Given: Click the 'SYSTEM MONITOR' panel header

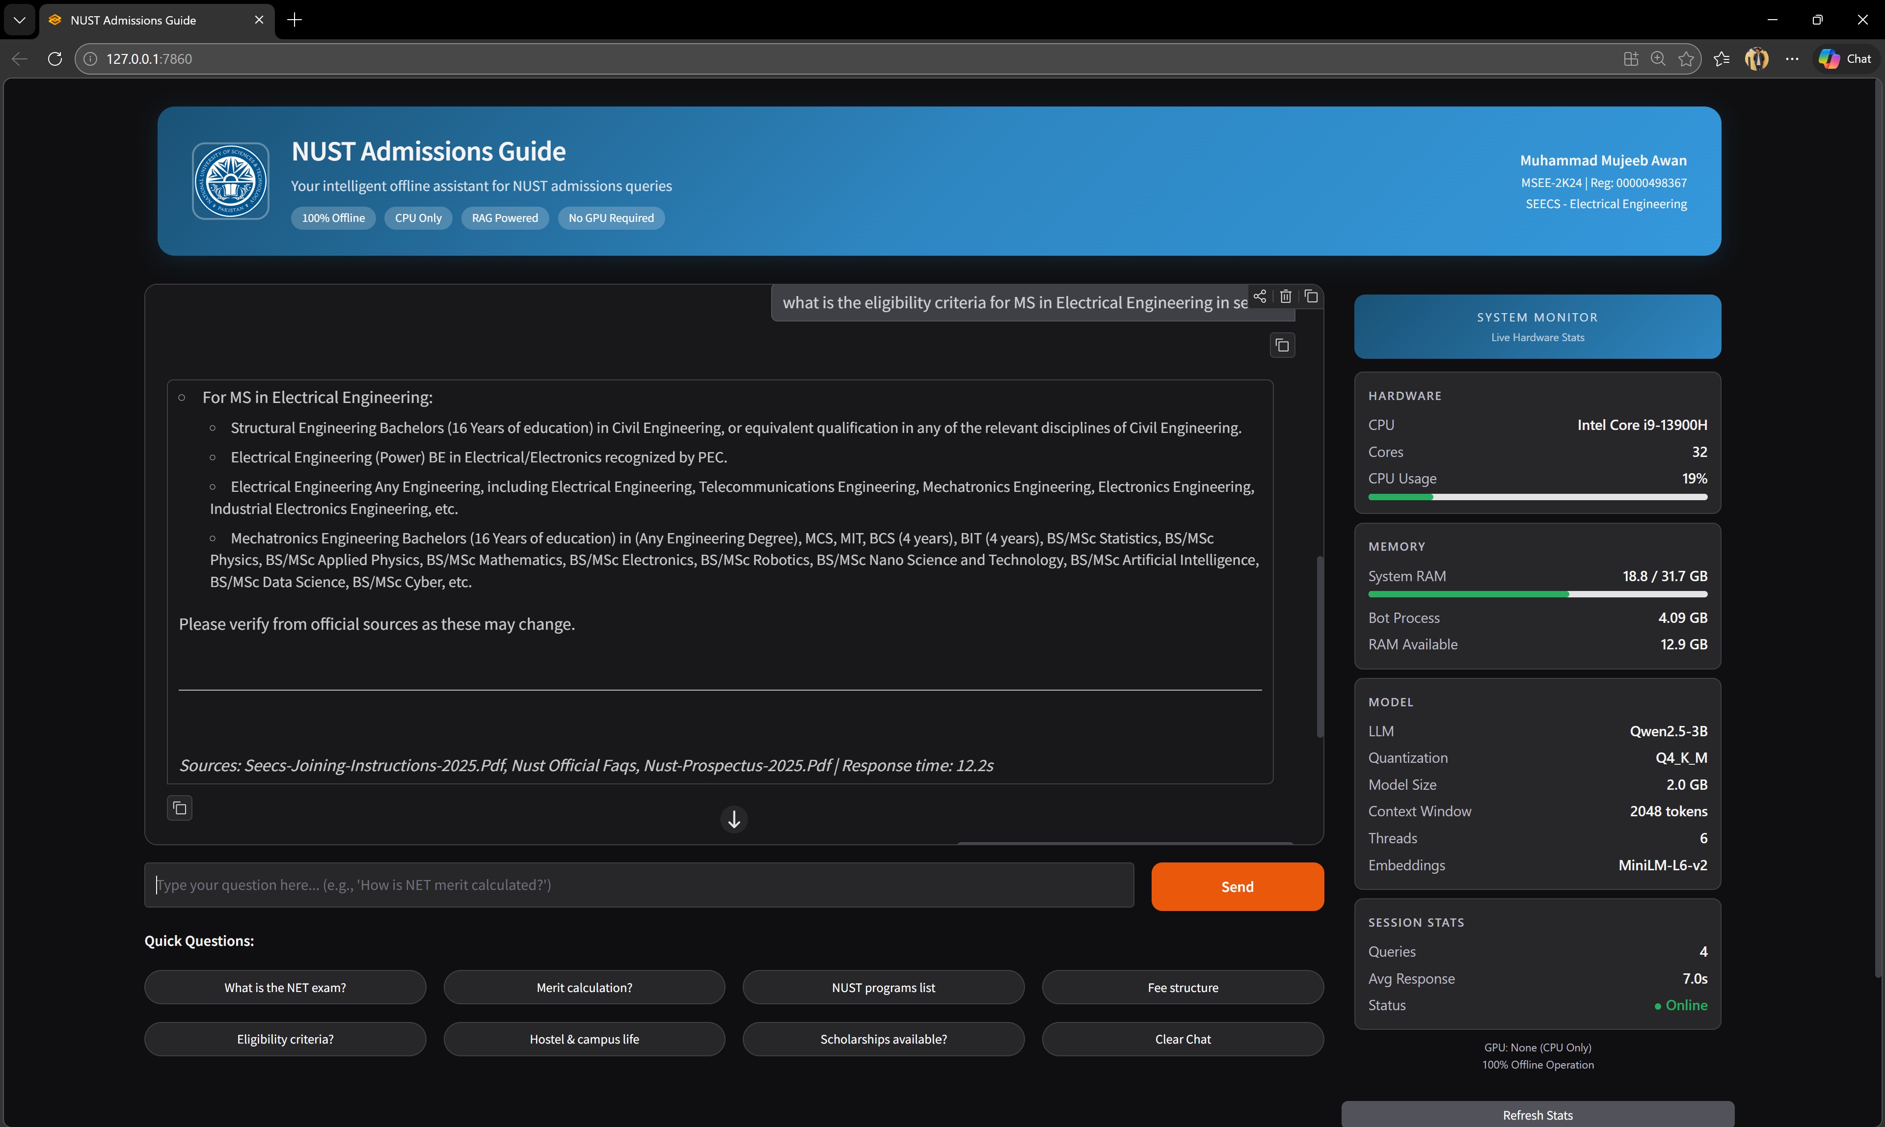Looking at the screenshot, I should tap(1537, 326).
